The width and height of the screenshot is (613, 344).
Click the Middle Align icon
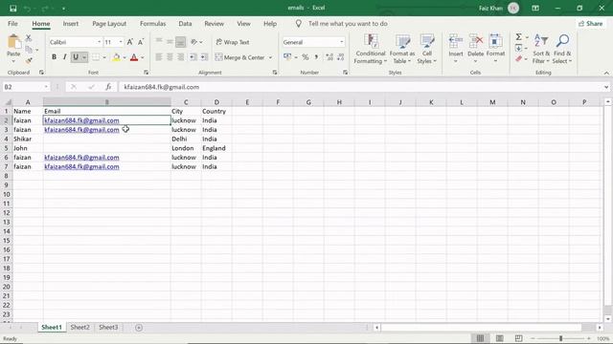[x=170, y=41]
